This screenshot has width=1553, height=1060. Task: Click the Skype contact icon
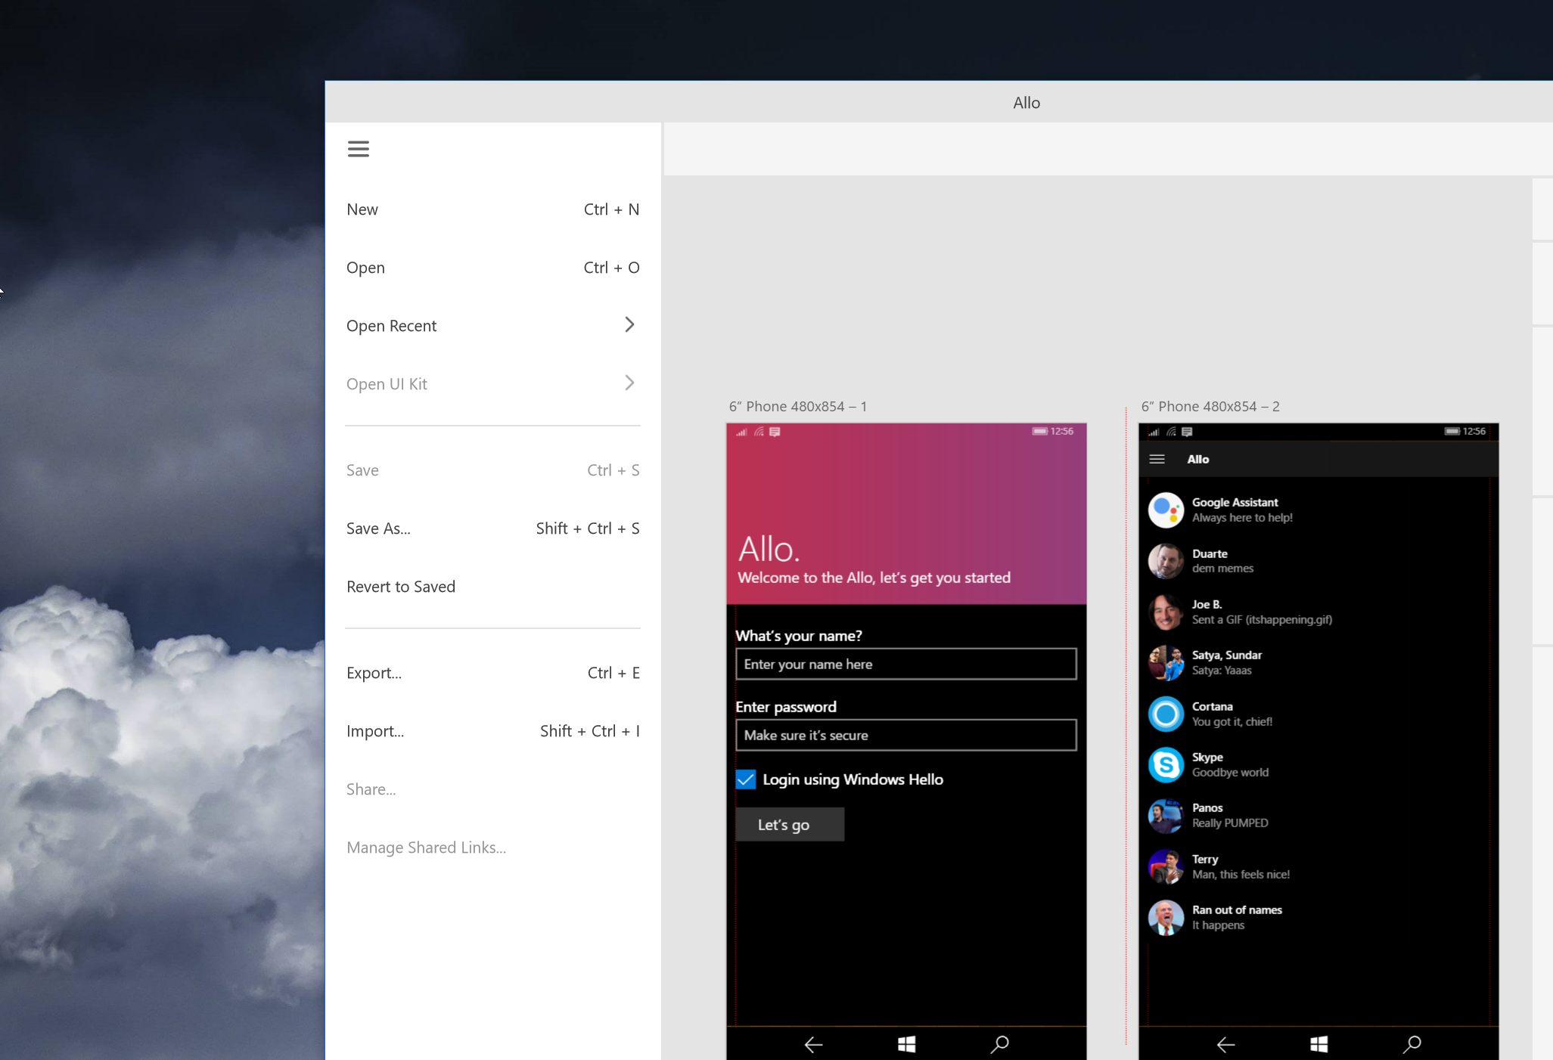1168,763
